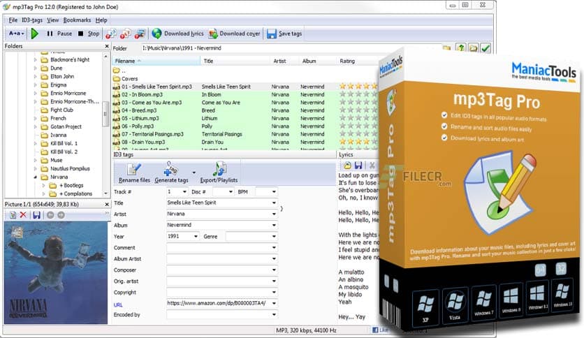Click the first red-dot music note toolbar icon

click(110, 34)
